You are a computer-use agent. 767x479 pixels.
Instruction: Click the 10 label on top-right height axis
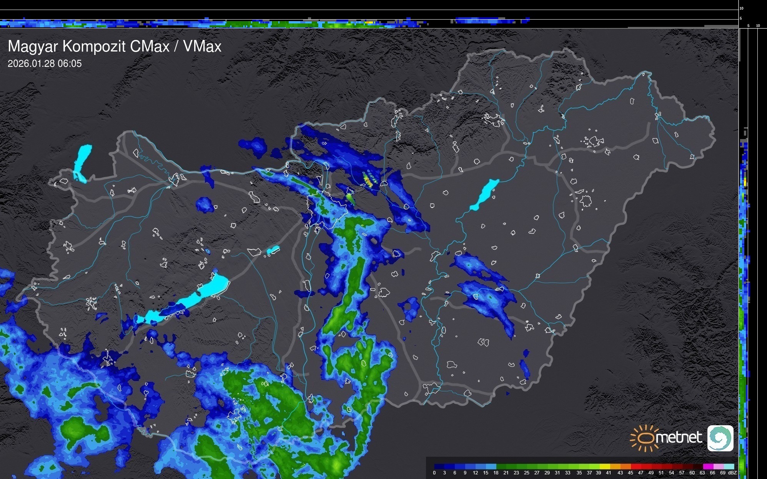coord(742,8)
